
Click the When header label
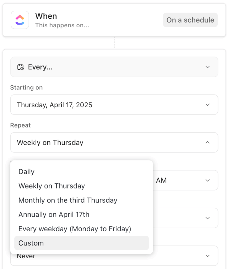[x=46, y=16]
